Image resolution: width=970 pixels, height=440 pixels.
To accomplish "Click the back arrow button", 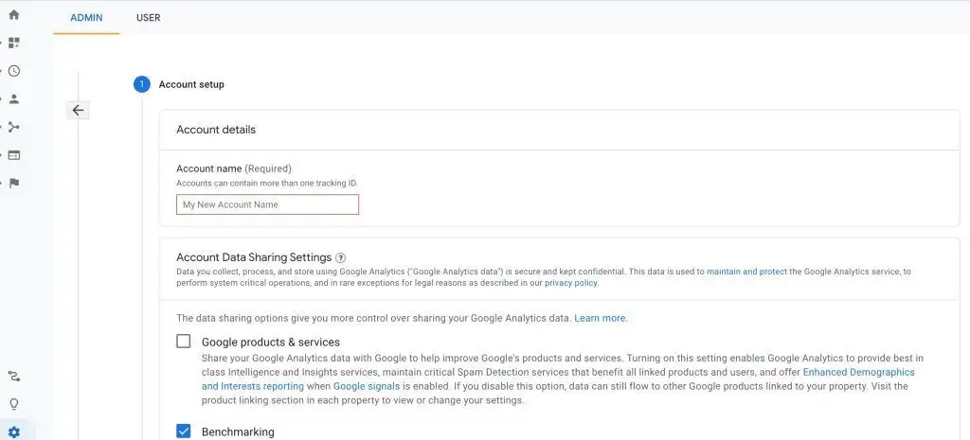I will (78, 110).
